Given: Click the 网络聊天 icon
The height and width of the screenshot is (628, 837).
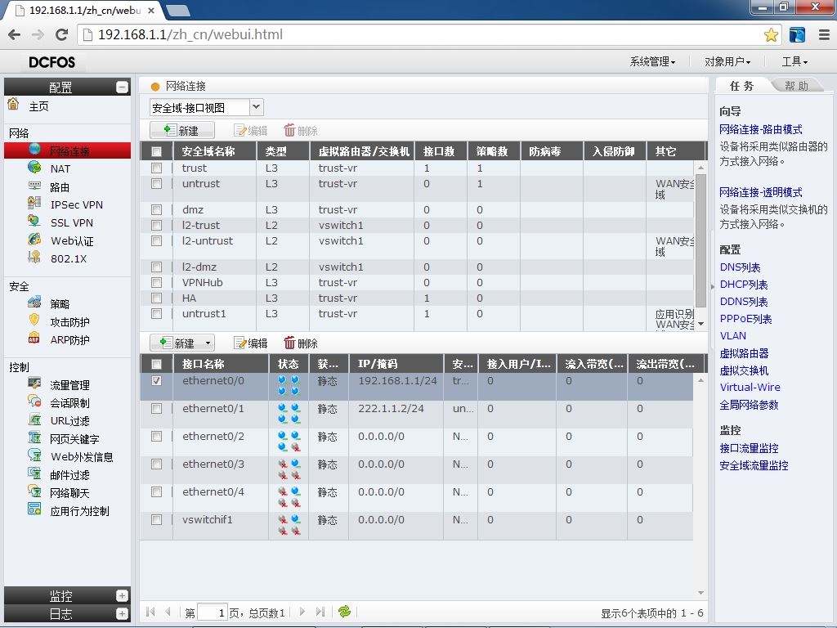Looking at the screenshot, I should 34,491.
